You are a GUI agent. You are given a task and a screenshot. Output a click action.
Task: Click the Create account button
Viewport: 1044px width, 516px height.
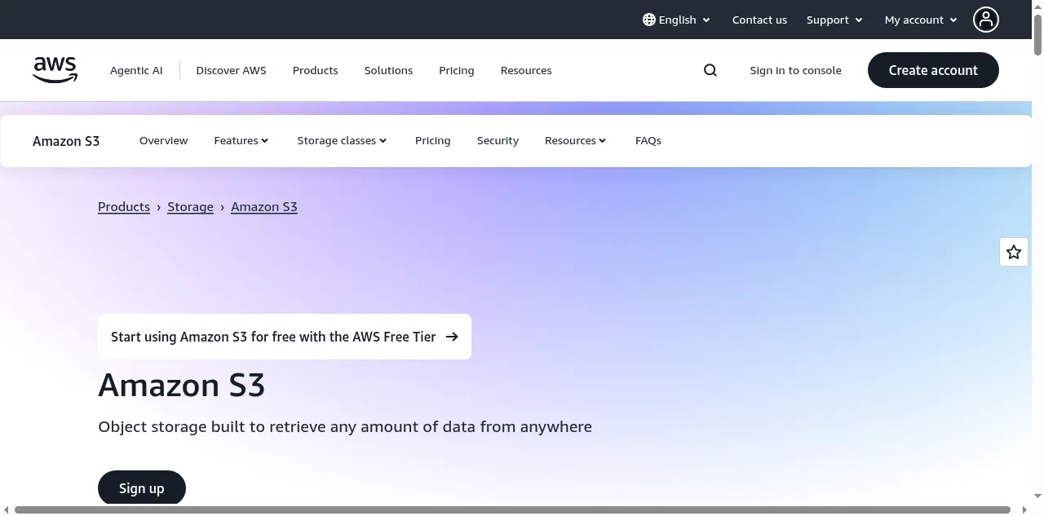(x=933, y=70)
